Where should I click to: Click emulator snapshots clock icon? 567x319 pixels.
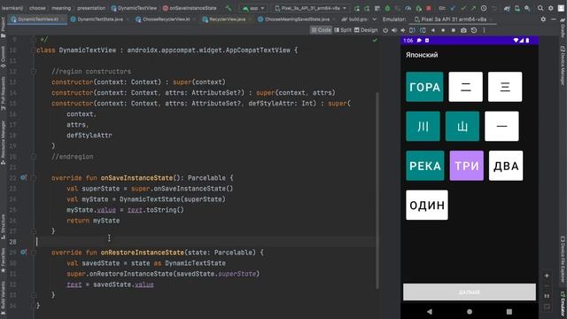[x=474, y=30]
